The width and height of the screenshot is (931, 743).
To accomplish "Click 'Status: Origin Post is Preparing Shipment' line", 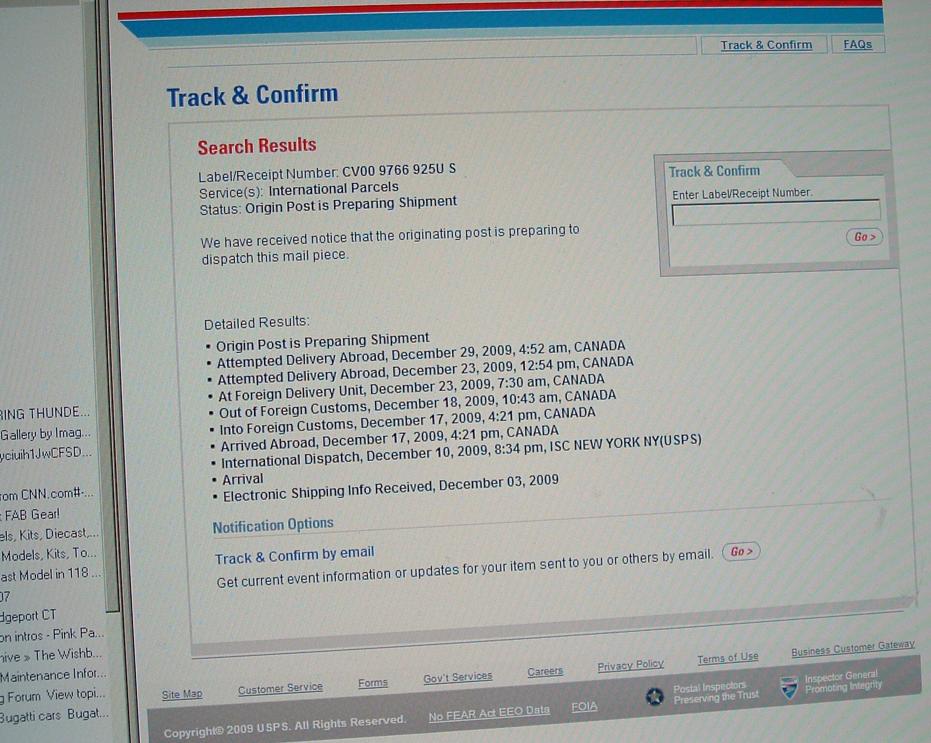I will tap(328, 205).
